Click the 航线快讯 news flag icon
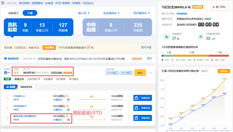 [x=6, y=58]
